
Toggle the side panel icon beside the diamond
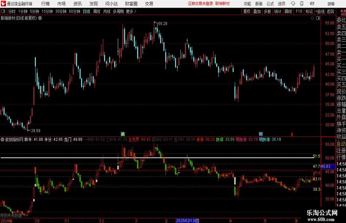[318, 18]
